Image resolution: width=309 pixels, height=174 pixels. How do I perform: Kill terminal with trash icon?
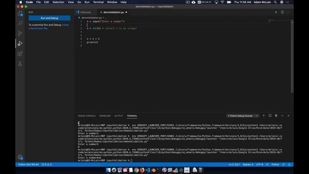(276, 116)
